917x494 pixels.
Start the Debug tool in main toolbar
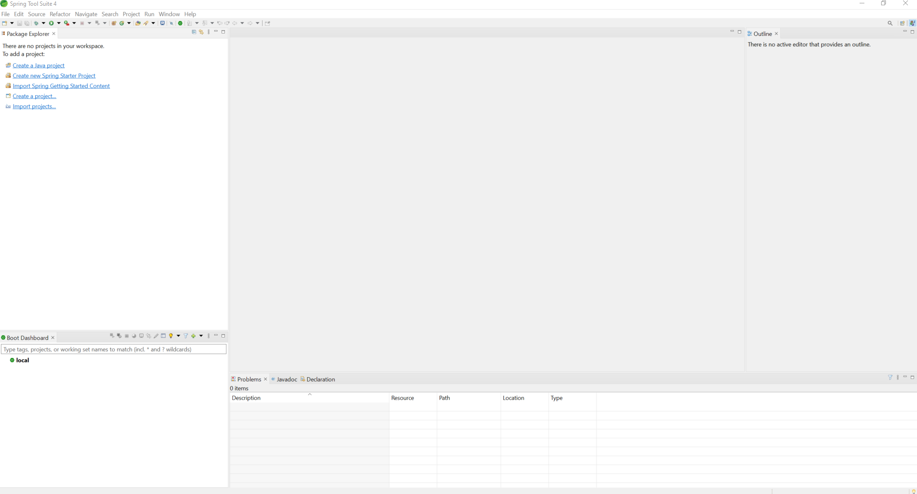click(36, 23)
